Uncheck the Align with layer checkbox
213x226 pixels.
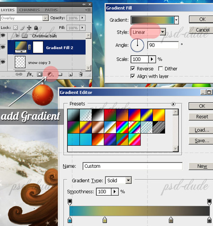pos(133,76)
